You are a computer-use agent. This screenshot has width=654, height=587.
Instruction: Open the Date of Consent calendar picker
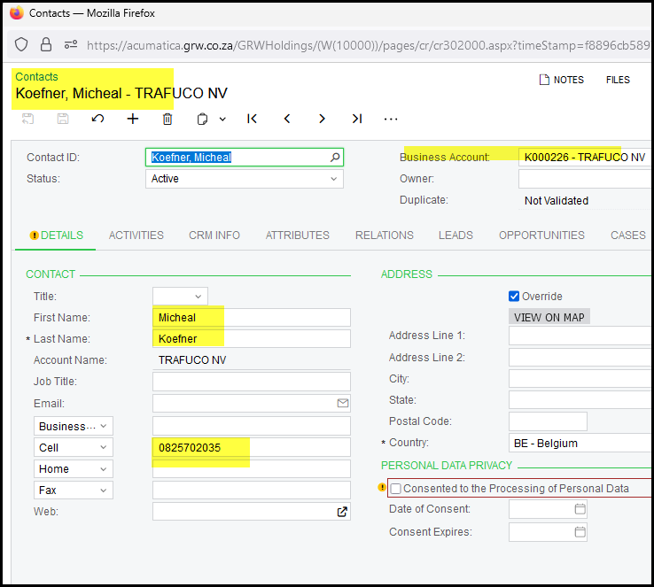point(580,509)
